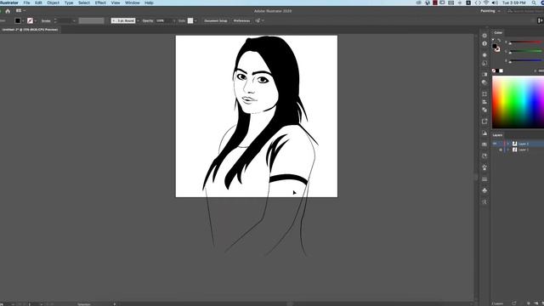Click the Stroke color swatch in control bar
This screenshot has width=544, height=306.
(31, 20)
